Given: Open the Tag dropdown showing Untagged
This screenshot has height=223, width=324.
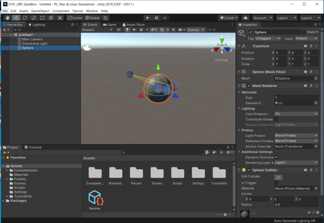Looking at the screenshot, I should point(268,38).
